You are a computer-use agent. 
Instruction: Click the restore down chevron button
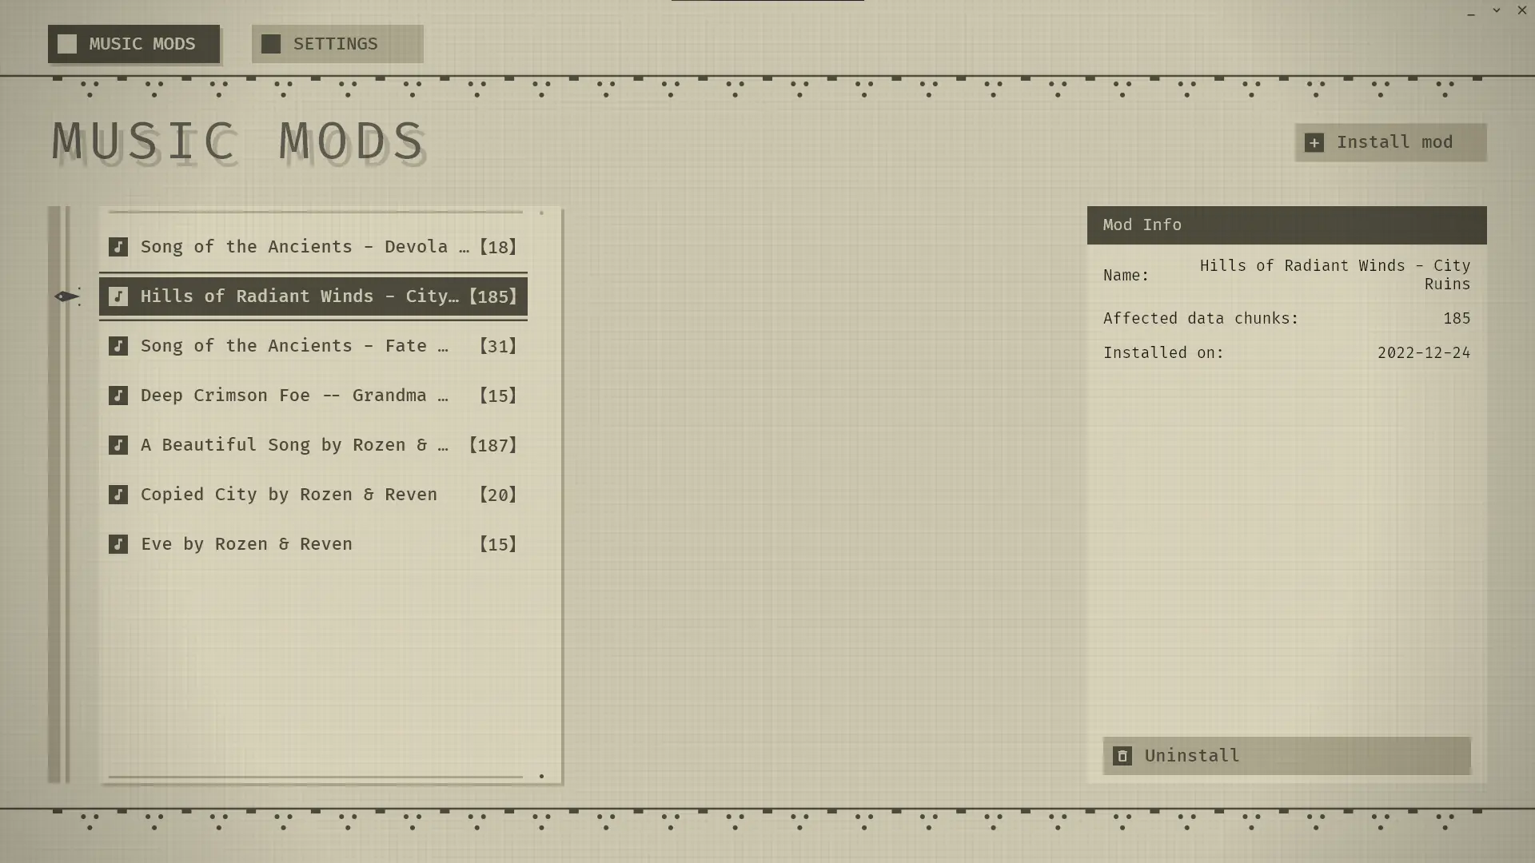point(1497,10)
